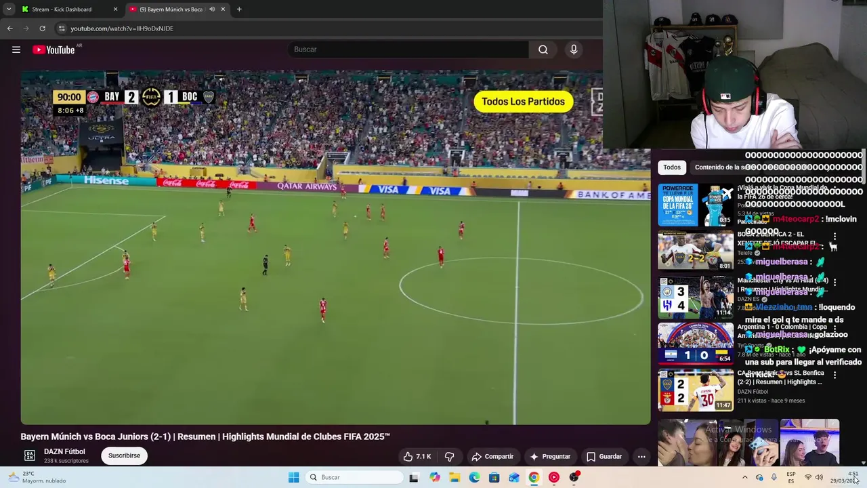The width and height of the screenshot is (867, 488).
Task: Launch Copilot from taskbar
Action: point(434,477)
